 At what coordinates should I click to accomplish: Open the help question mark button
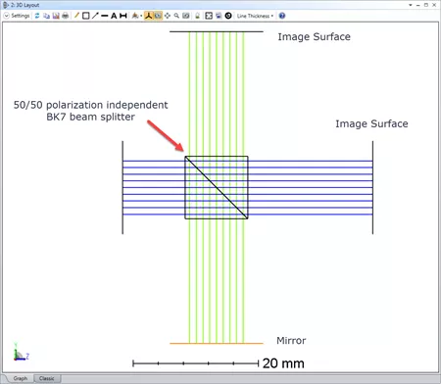pyautogui.click(x=282, y=16)
